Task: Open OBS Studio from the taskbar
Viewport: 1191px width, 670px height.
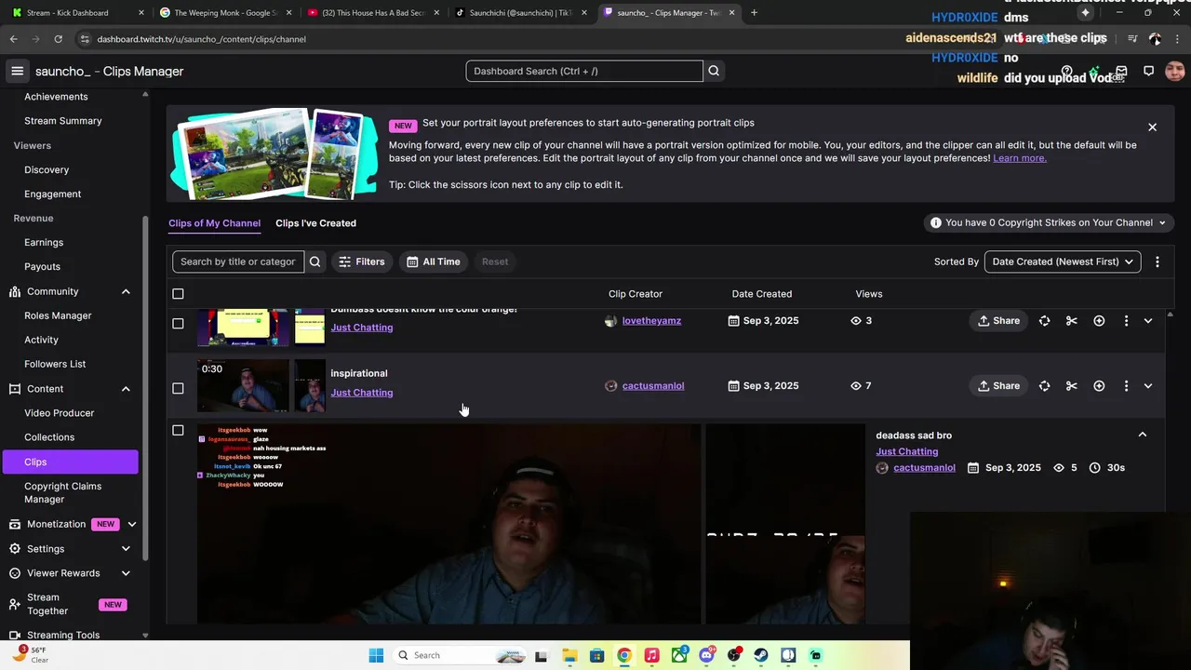Action: (734, 655)
